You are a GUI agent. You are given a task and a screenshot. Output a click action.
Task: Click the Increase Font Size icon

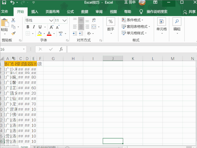[51, 27]
